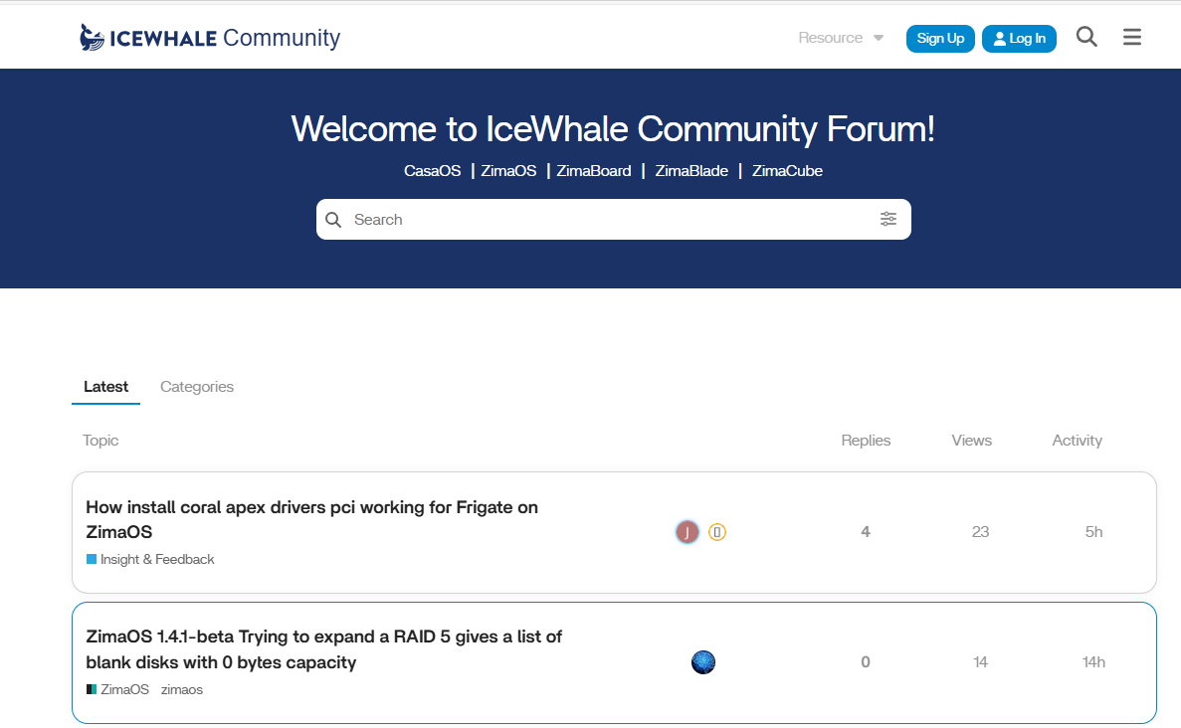
Task: Select the Latest tab
Action: point(105,387)
